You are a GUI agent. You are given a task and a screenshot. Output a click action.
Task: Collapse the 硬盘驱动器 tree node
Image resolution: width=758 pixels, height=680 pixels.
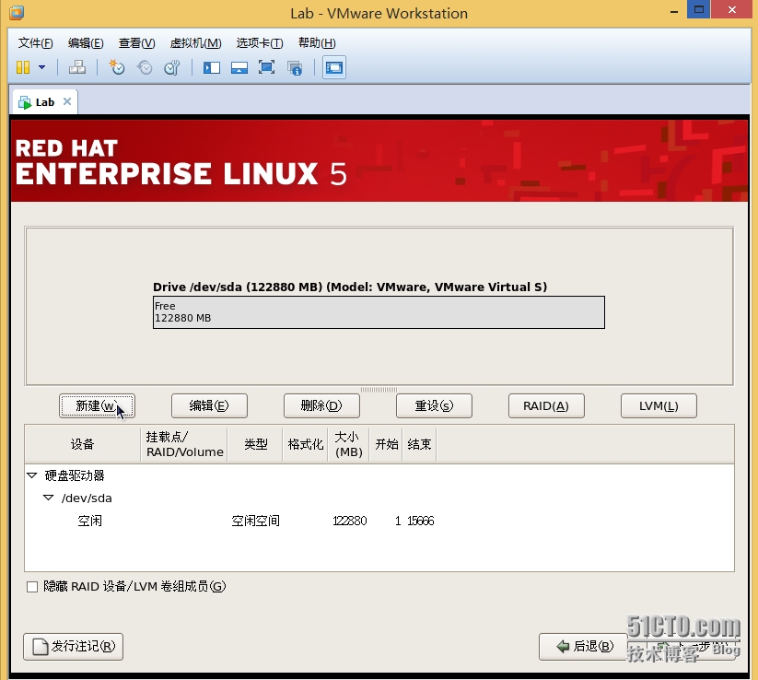coord(32,475)
